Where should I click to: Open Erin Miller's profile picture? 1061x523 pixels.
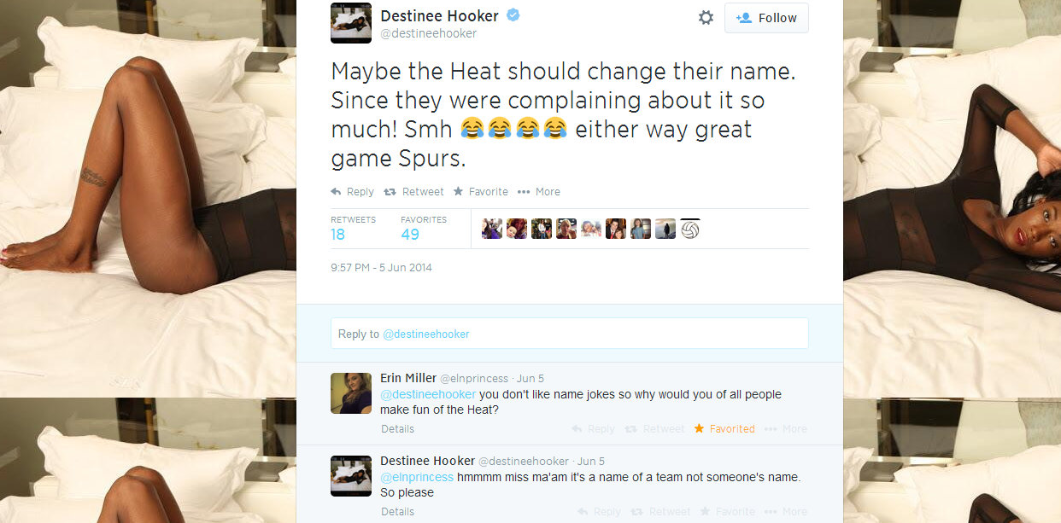[351, 393]
